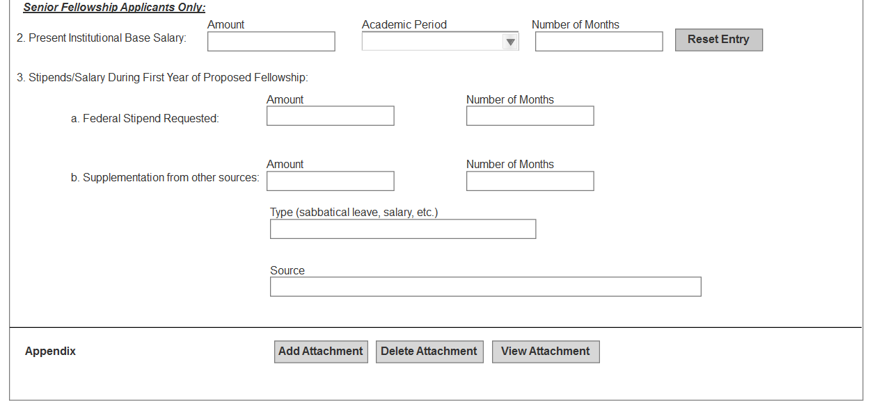Click the Senior Fellowship Applicants Only heading

(114, 8)
